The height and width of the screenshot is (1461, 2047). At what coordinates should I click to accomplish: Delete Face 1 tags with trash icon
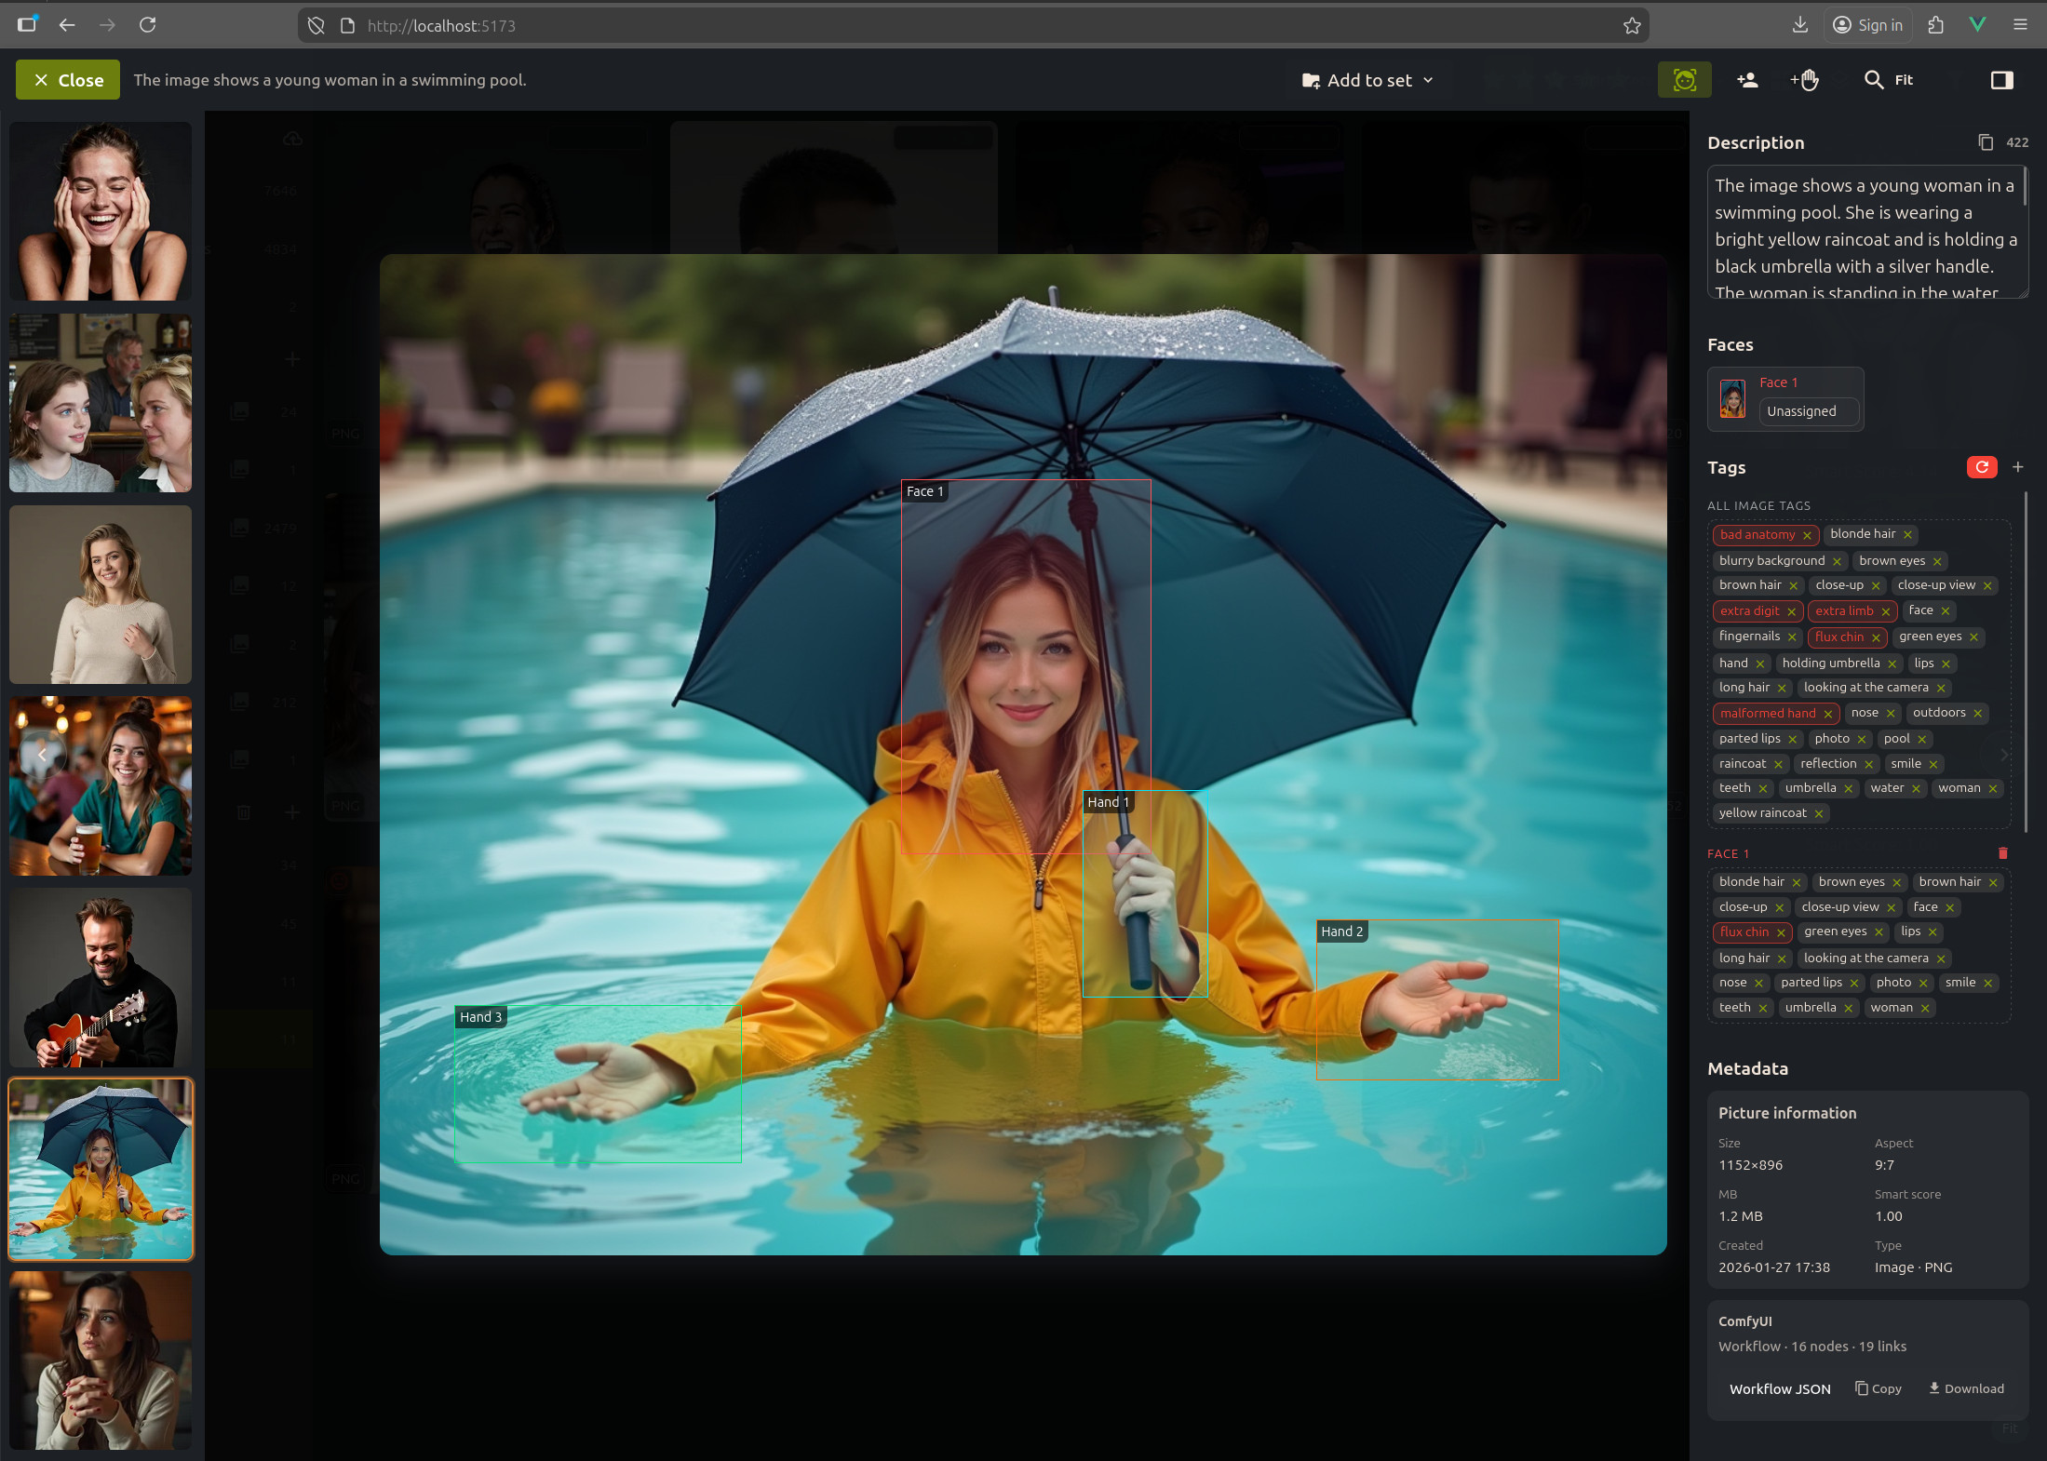coord(2002,853)
